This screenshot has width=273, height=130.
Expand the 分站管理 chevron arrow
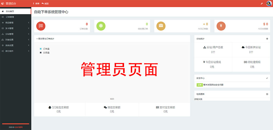[x=29, y=34]
